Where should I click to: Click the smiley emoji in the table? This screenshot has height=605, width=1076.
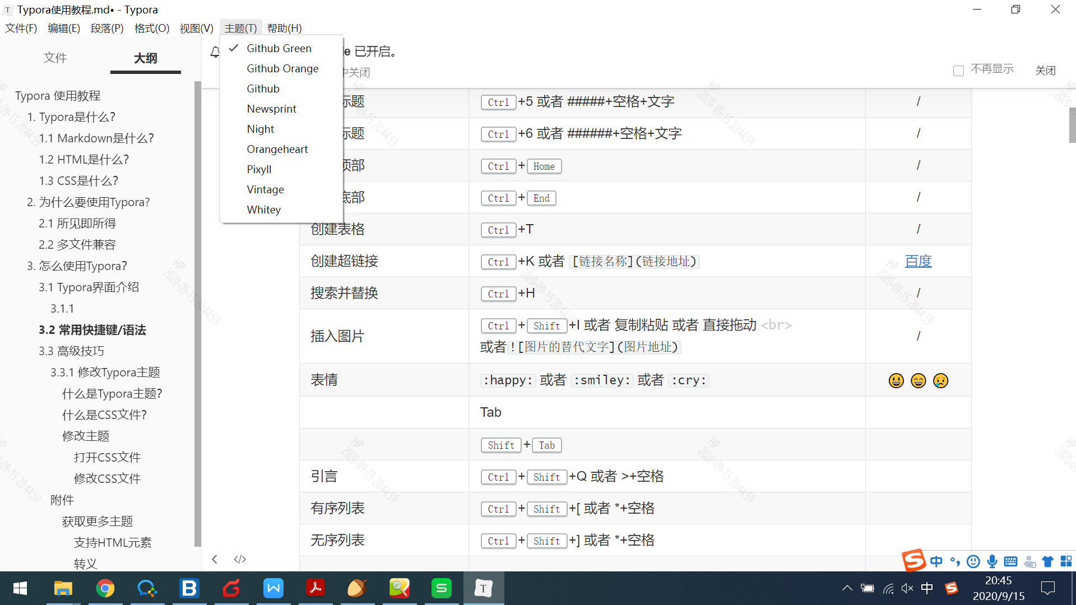(919, 380)
